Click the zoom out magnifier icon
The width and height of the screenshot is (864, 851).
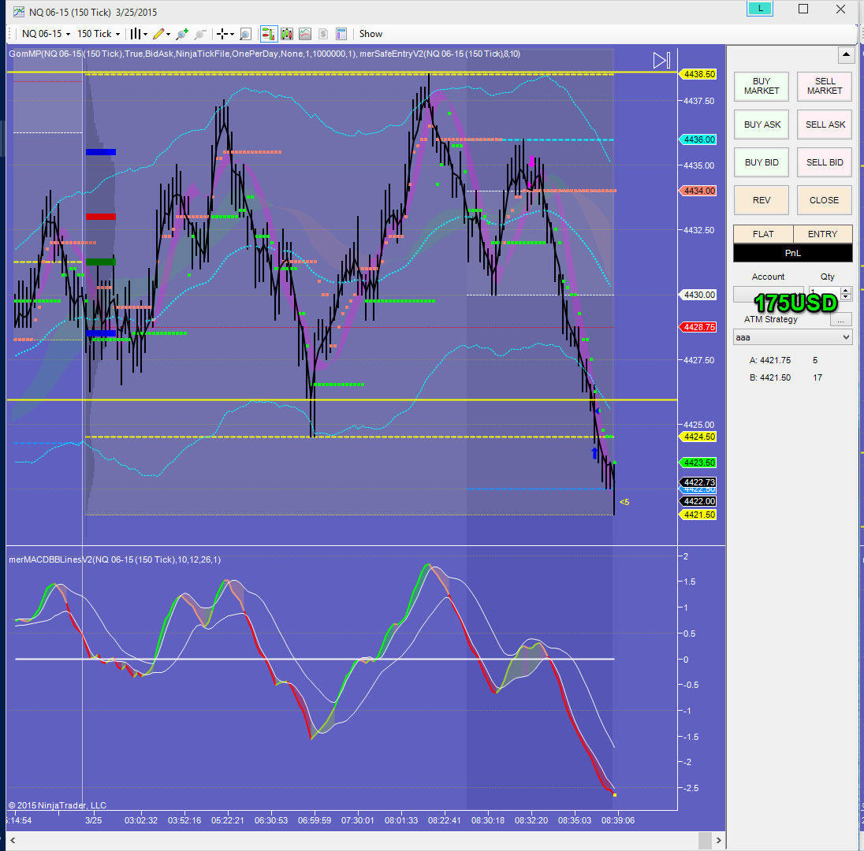tap(200, 34)
